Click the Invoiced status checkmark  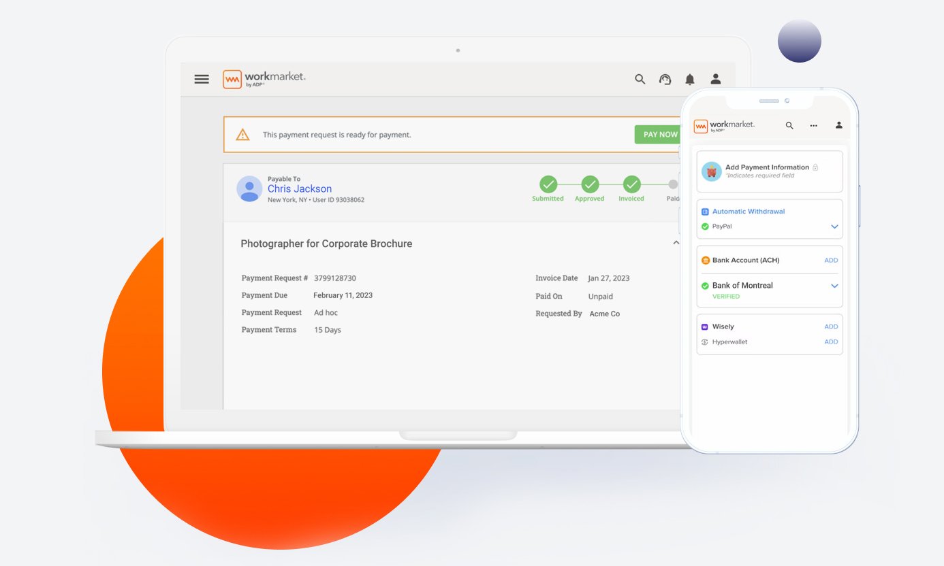coord(631,184)
